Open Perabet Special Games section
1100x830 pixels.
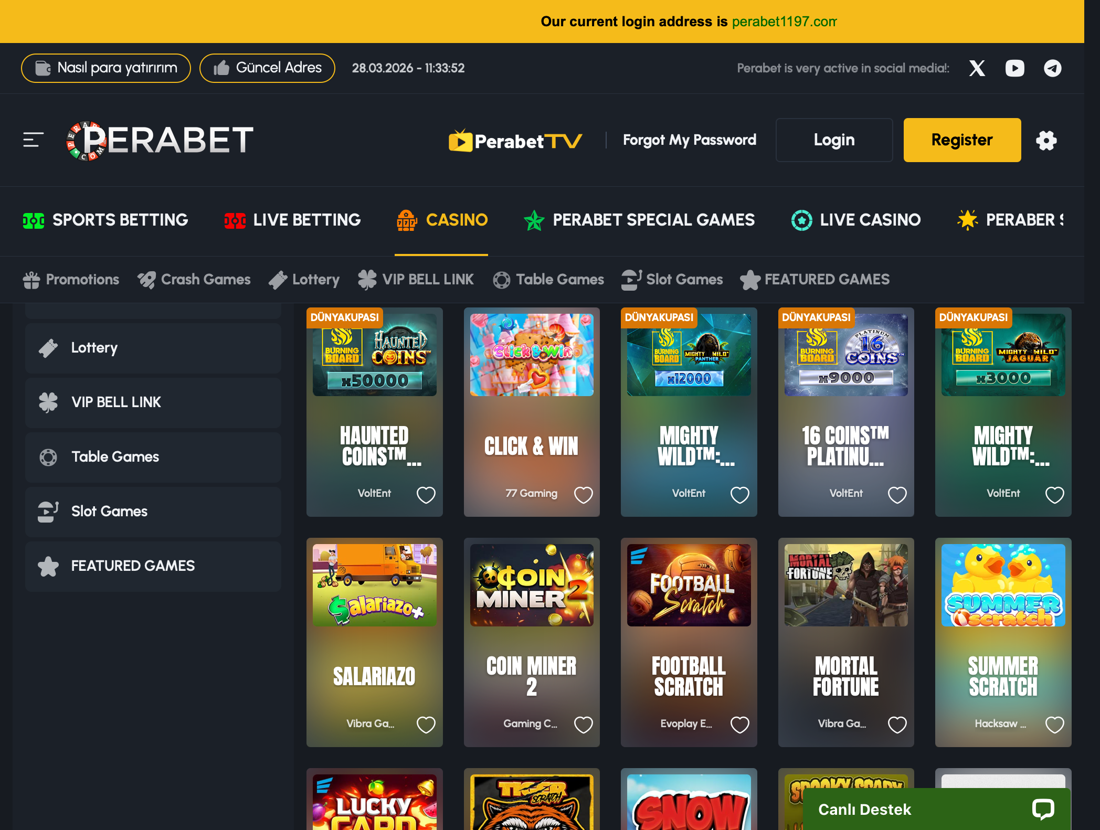coord(639,220)
